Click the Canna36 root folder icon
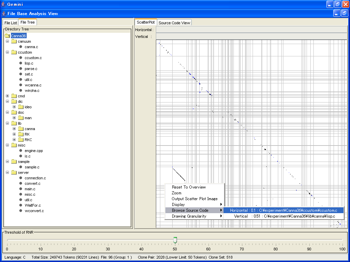This screenshot has height=262, width=350. [8, 36]
